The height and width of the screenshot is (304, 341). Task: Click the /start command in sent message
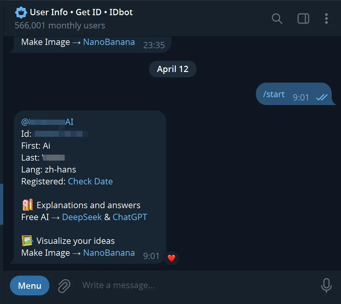pyautogui.click(x=274, y=94)
